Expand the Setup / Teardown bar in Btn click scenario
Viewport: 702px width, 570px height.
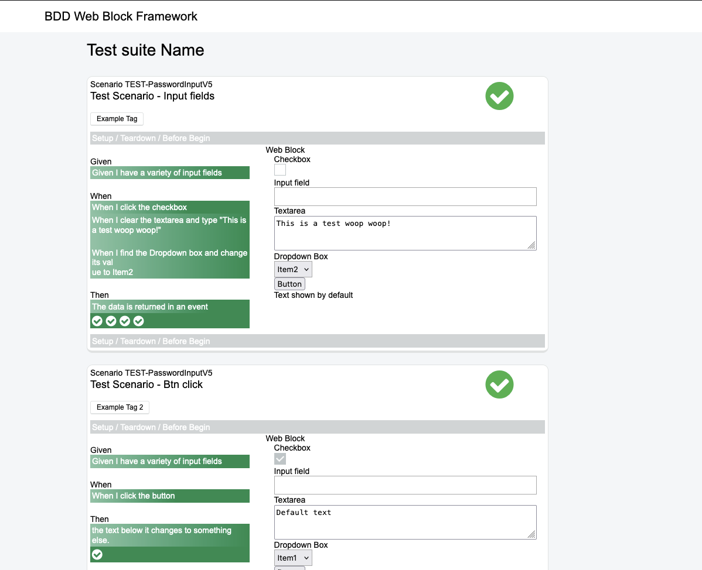pos(318,427)
